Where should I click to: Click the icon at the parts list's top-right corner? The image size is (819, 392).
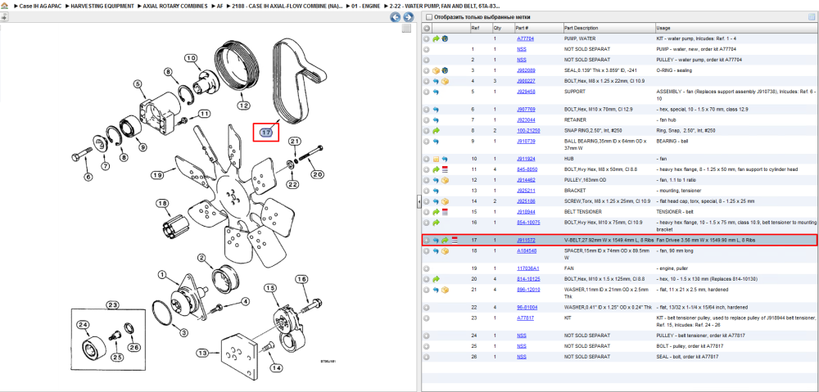pos(811,17)
